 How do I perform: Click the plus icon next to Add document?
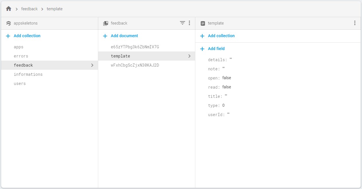tap(105, 36)
